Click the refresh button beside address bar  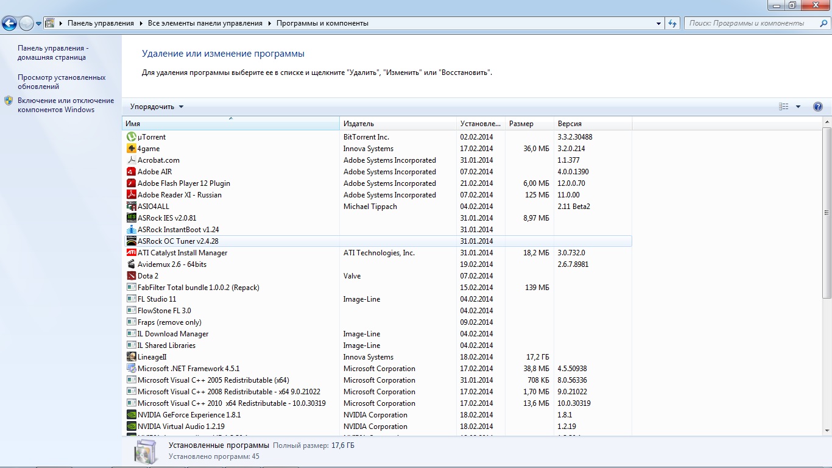[x=672, y=23]
